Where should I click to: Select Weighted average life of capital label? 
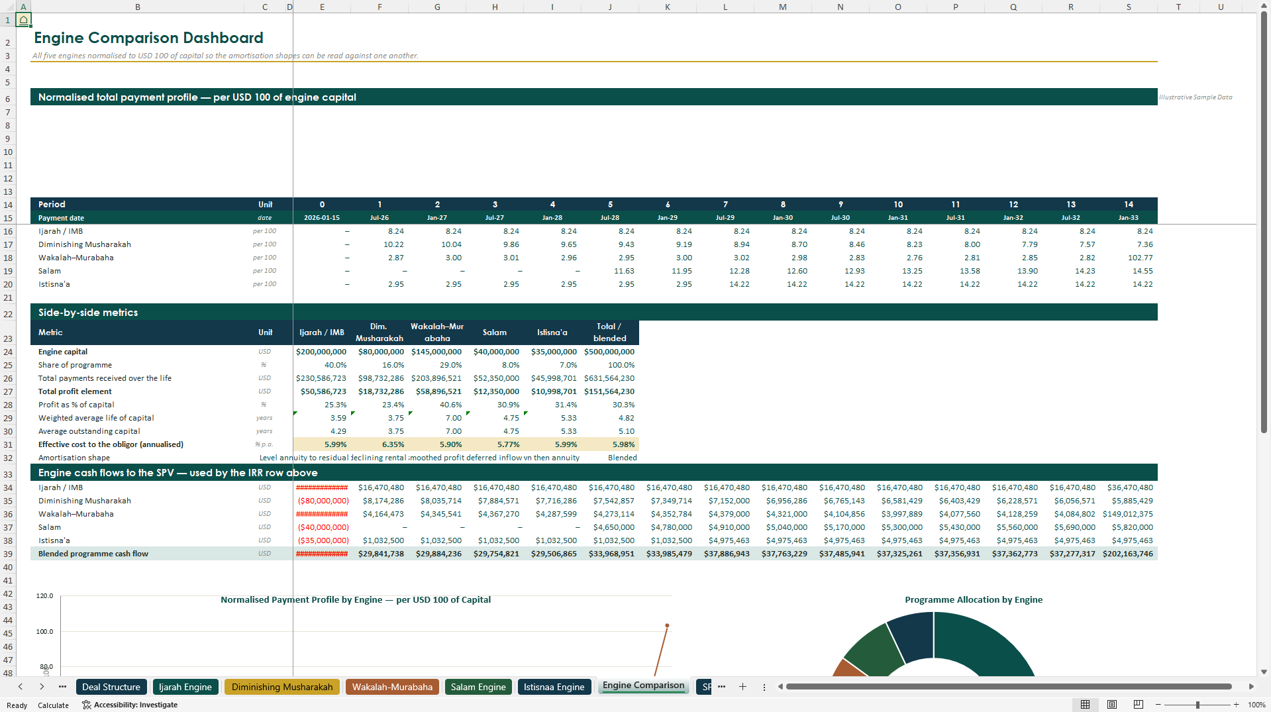pos(96,418)
